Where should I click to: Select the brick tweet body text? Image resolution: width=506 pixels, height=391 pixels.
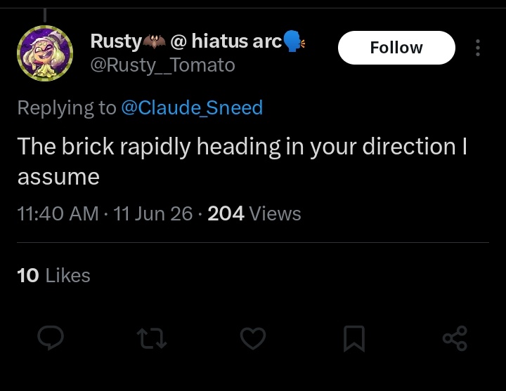click(242, 161)
